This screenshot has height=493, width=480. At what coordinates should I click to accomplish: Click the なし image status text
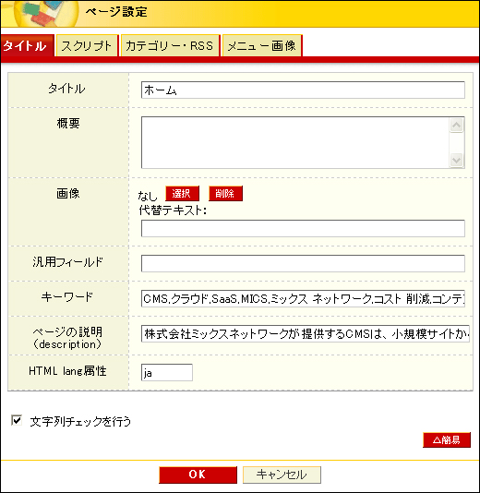(x=148, y=197)
